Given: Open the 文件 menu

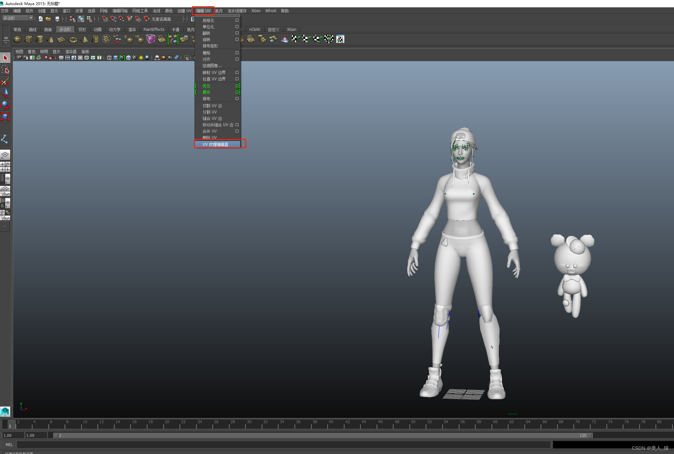Looking at the screenshot, I should click(5, 11).
